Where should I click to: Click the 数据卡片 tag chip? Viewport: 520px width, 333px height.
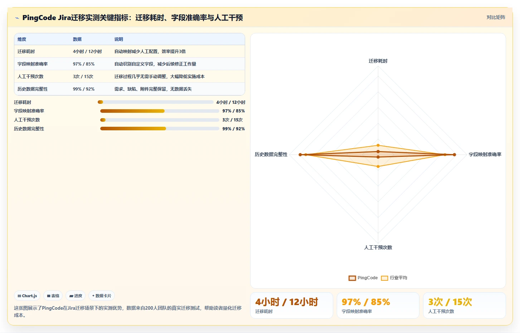click(x=102, y=296)
